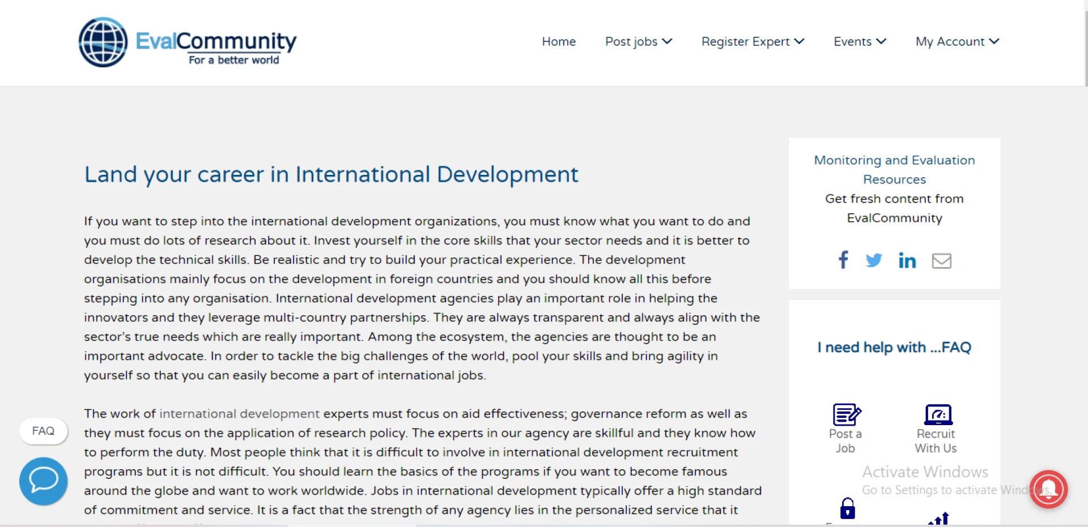Click the email envelope icon
This screenshot has width=1088, height=527.
pyautogui.click(x=941, y=260)
